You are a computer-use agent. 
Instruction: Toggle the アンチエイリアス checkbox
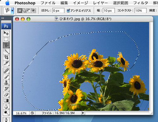pyautogui.click(x=68, y=10)
